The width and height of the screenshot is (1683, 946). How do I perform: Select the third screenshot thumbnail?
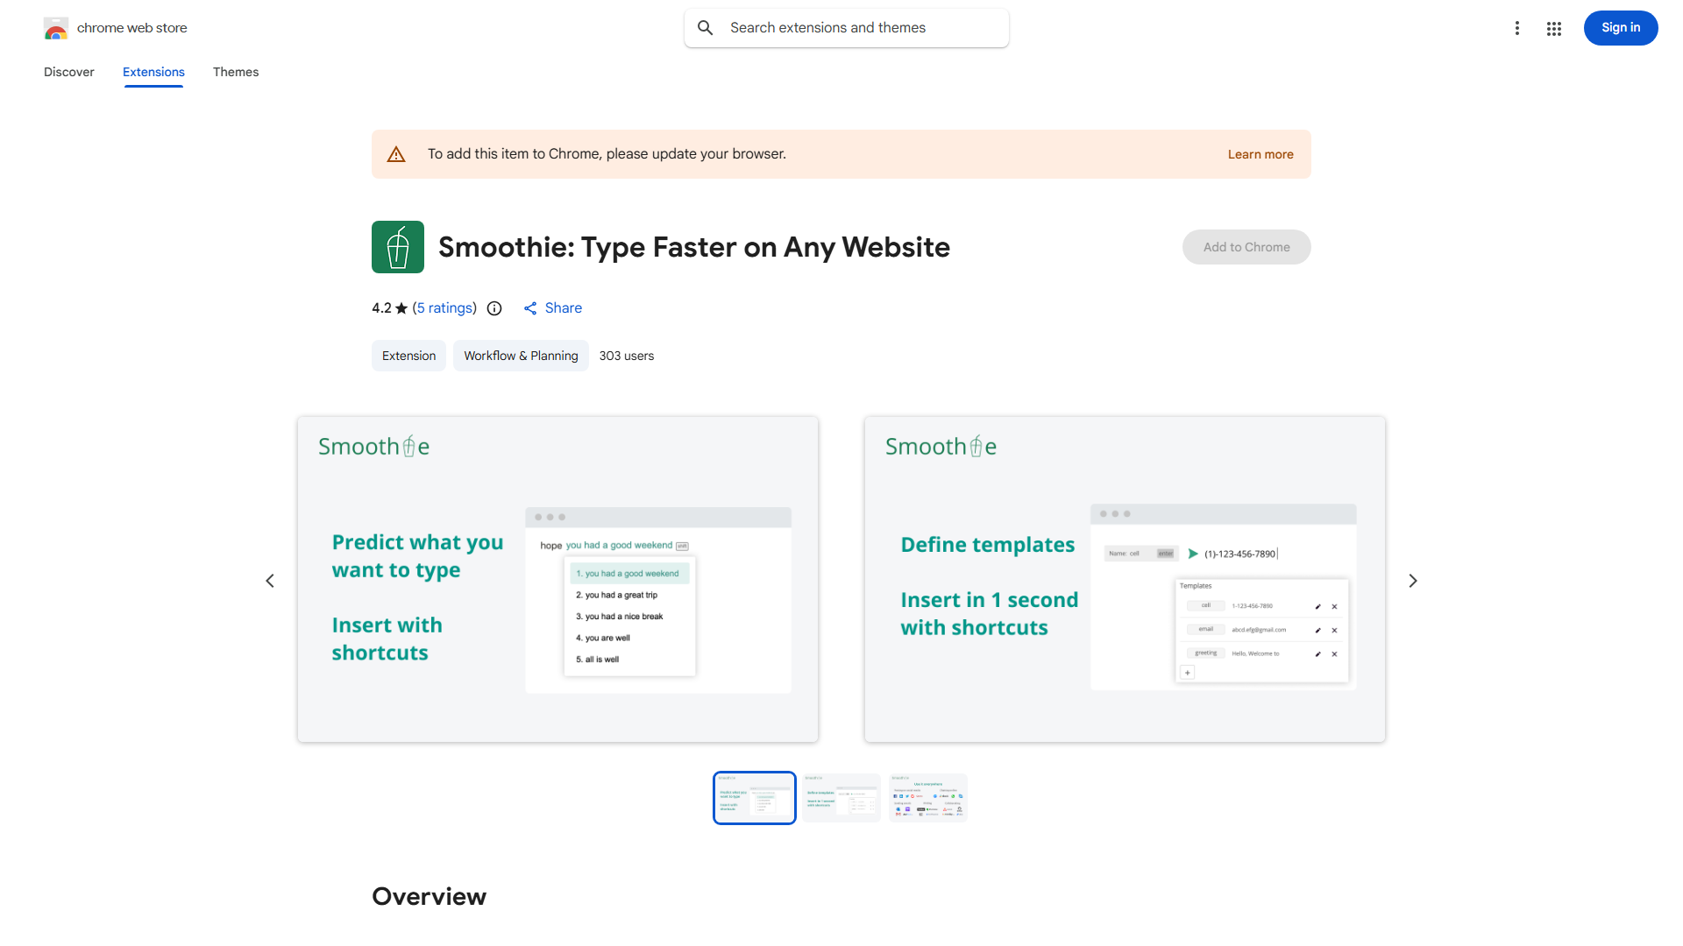(x=927, y=797)
